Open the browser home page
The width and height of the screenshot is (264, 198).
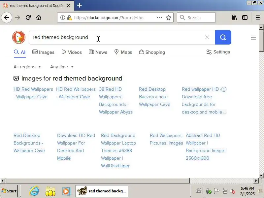(39, 17)
